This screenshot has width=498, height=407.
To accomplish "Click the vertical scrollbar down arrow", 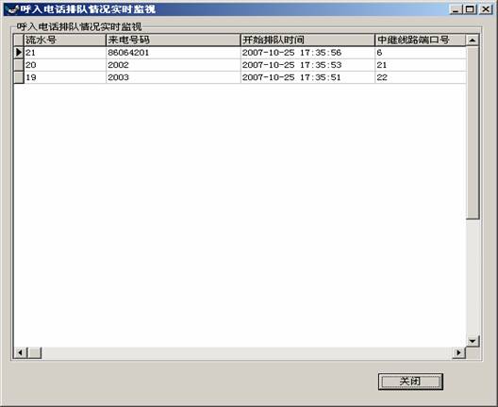I will [x=473, y=341].
